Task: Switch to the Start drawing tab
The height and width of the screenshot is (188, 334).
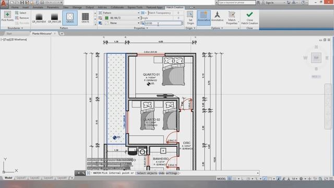Action: point(9,33)
